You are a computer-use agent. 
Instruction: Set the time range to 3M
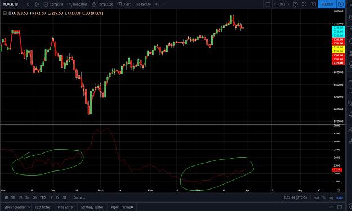pos(28,197)
